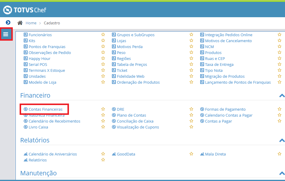Collapse the Relatórios section
The width and height of the screenshot is (285, 181).
point(282,140)
